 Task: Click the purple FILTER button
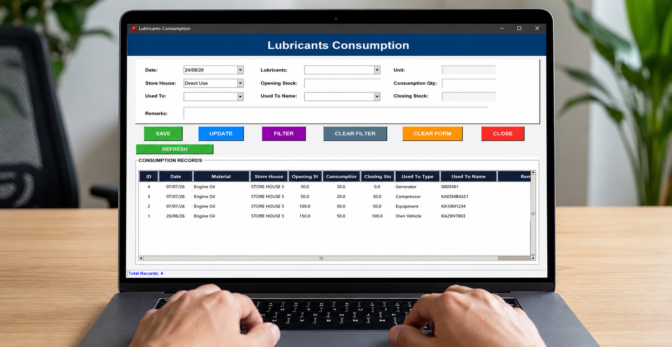(284, 134)
